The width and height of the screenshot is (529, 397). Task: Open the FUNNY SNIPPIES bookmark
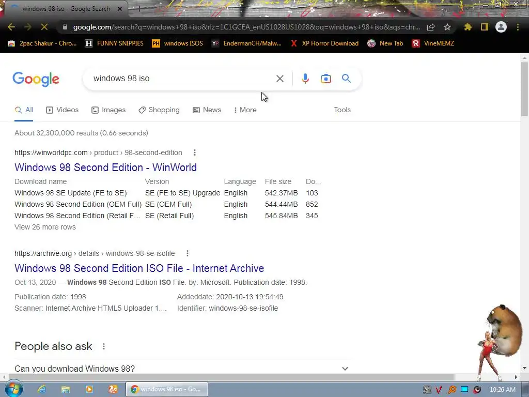[114, 43]
